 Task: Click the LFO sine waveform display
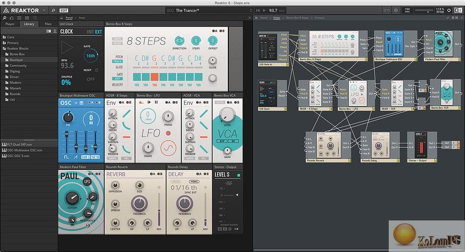tap(168, 148)
